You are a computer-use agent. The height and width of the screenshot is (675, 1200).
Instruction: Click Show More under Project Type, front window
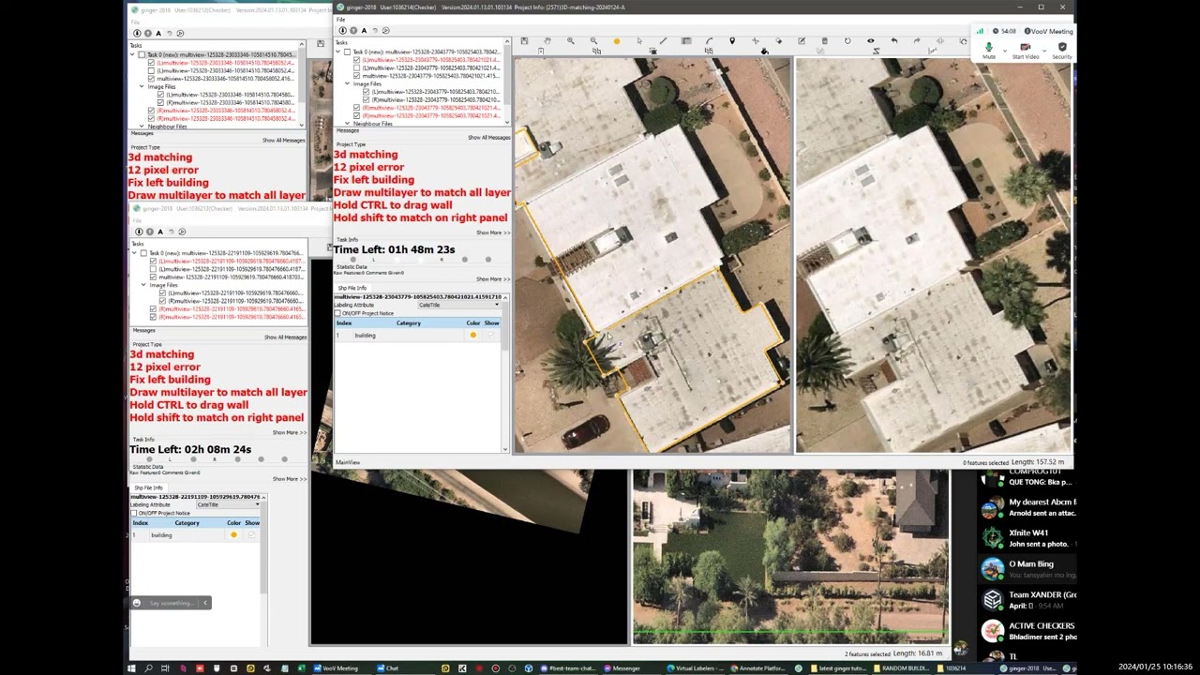(493, 232)
